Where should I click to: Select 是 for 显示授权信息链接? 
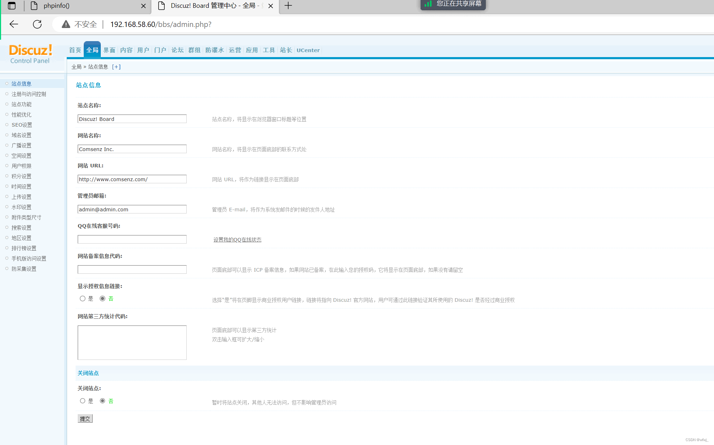click(83, 299)
